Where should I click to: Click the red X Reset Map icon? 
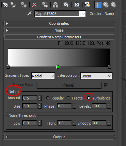(34, 5)
